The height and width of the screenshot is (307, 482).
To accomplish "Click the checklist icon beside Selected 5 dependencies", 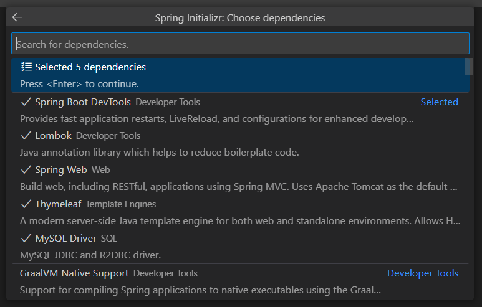I will (x=26, y=67).
